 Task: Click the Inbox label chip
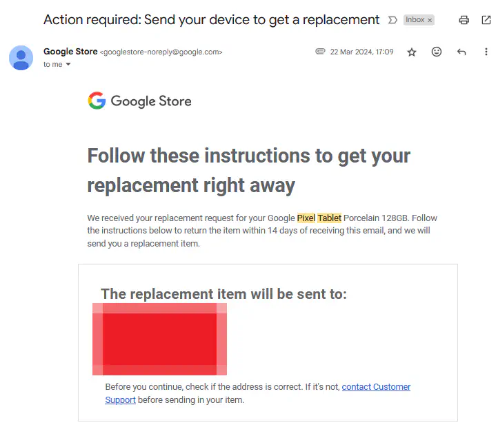(x=415, y=20)
